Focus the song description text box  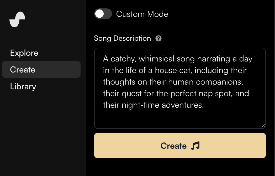180,88
